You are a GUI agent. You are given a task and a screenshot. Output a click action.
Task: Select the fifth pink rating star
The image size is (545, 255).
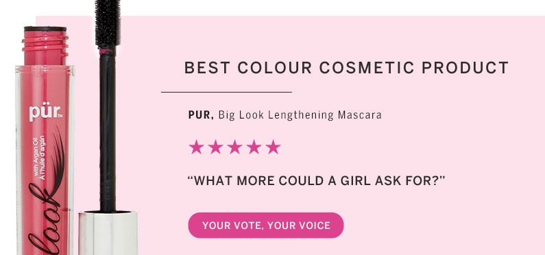274,147
